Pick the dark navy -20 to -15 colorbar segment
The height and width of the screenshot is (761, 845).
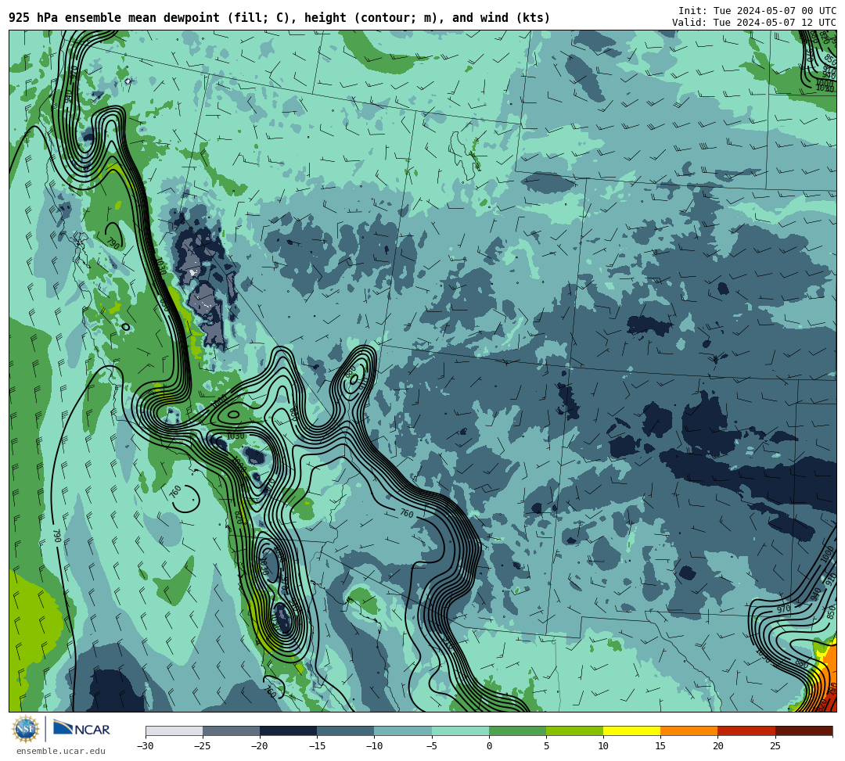[288, 730]
